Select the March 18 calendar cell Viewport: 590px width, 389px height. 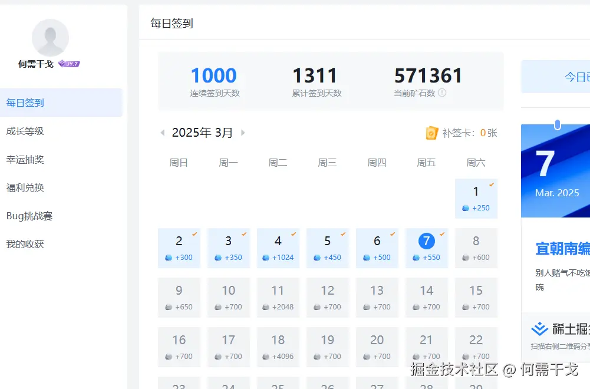coord(278,347)
